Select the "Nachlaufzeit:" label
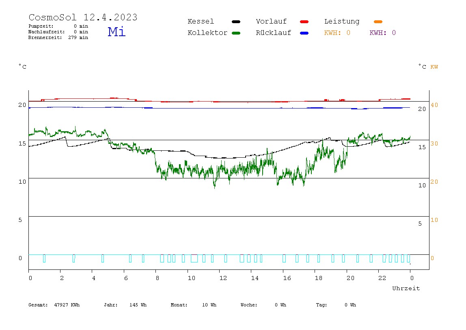Screen dimensions: 466x330 pyautogui.click(x=46, y=32)
